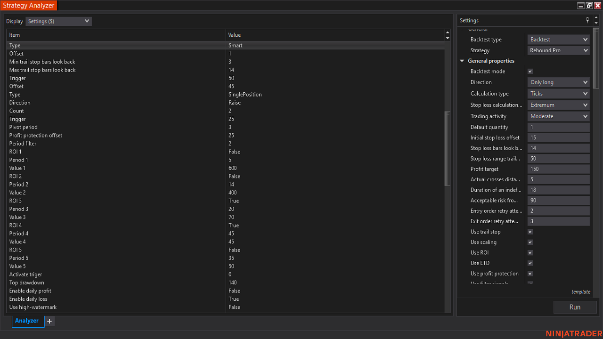
Task: Select the Period 5 row
Action: click(x=226, y=258)
